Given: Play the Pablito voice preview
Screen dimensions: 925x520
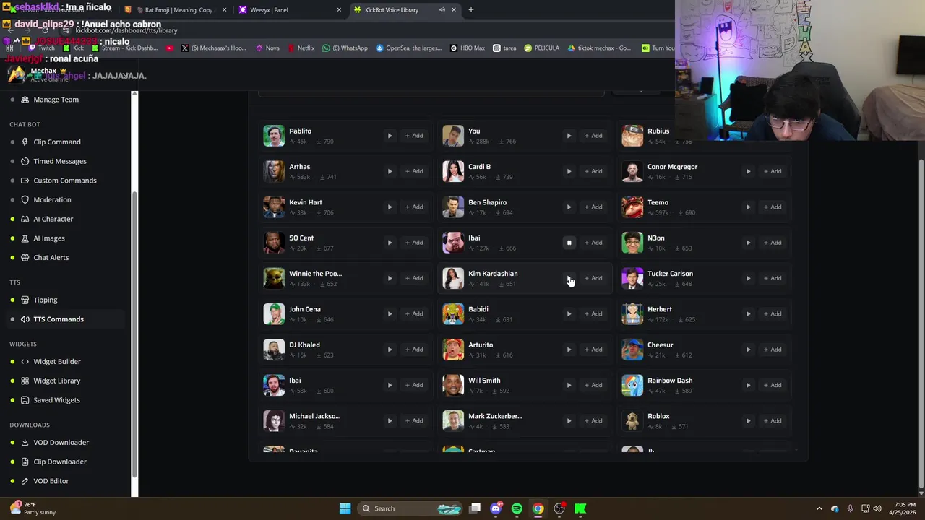Looking at the screenshot, I should pyautogui.click(x=390, y=136).
